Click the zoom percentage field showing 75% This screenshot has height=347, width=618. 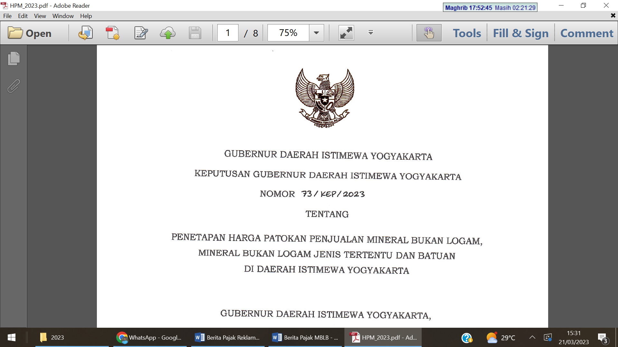point(288,33)
